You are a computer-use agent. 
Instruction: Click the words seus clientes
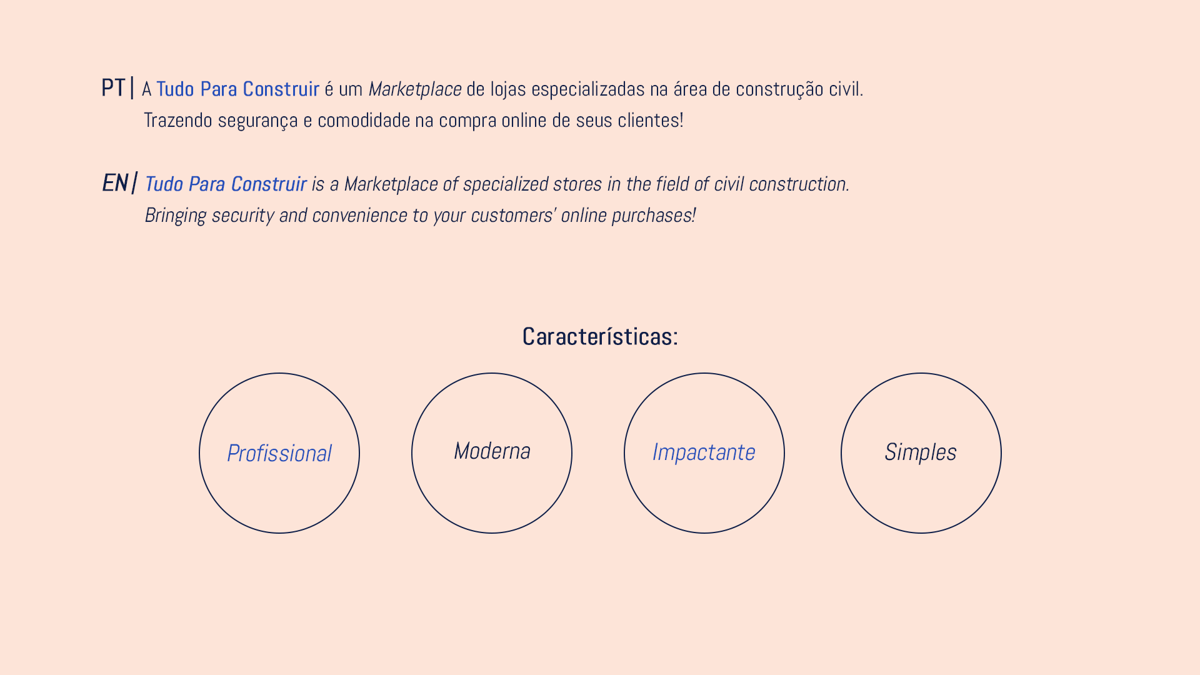(629, 121)
